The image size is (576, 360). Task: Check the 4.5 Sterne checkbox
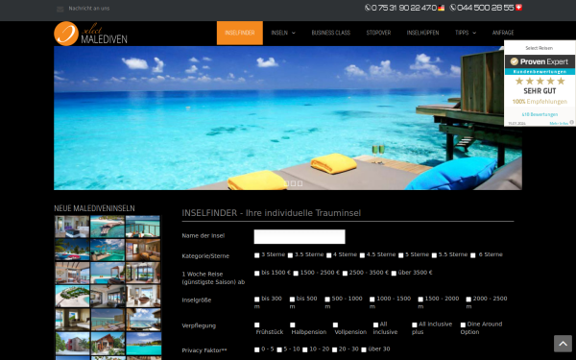(362, 255)
